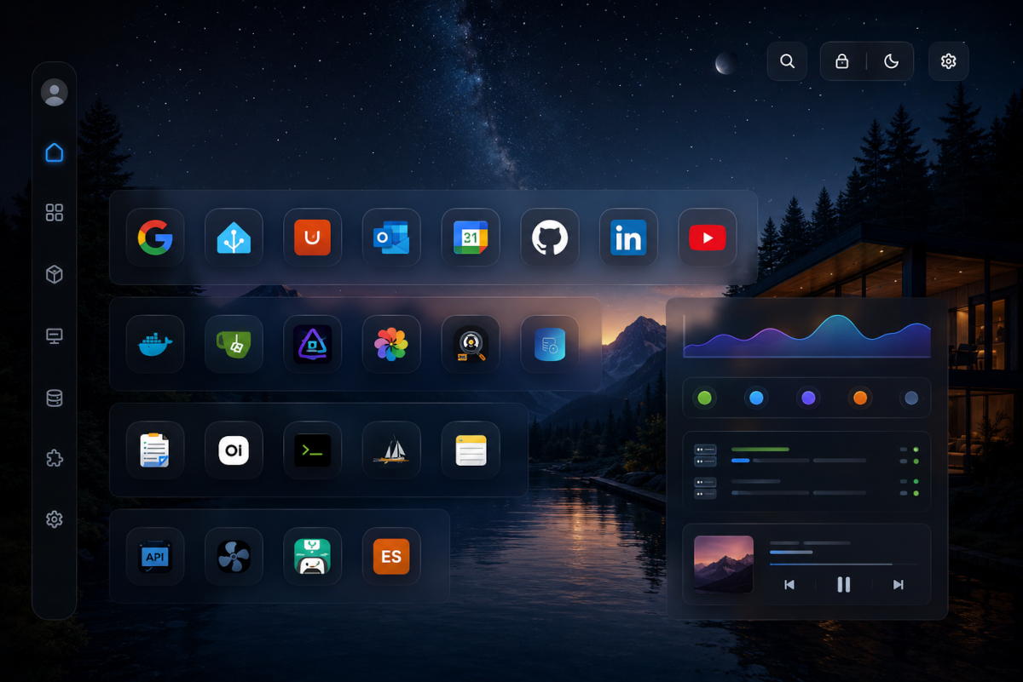Open the white Oi app tile

pyautogui.click(x=234, y=450)
